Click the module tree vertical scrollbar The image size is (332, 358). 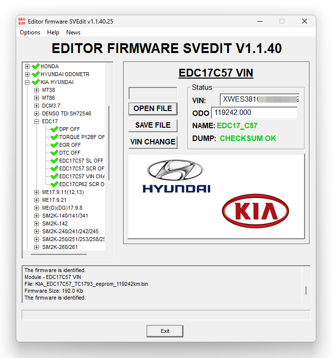[x=109, y=143]
